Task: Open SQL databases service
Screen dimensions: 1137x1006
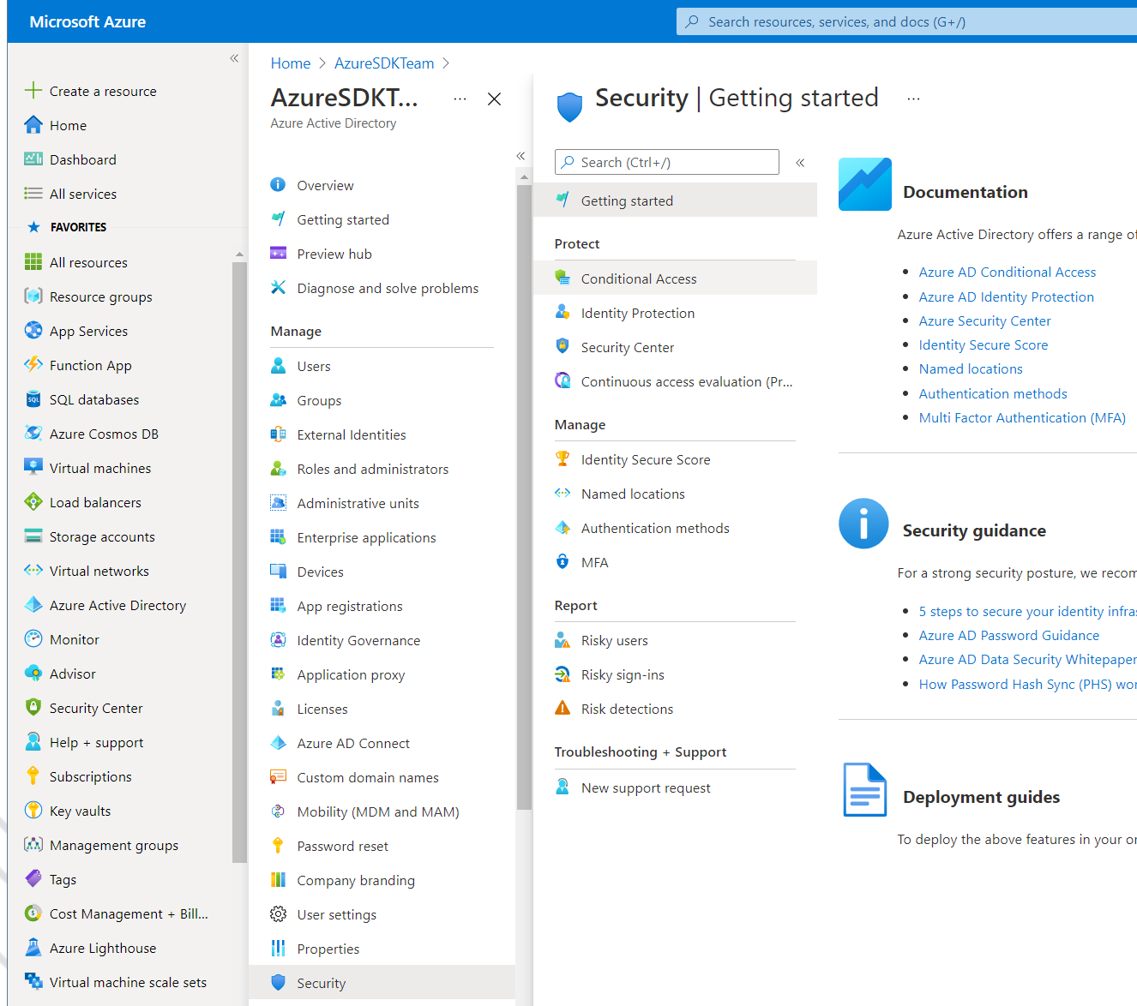Action: 93,399
